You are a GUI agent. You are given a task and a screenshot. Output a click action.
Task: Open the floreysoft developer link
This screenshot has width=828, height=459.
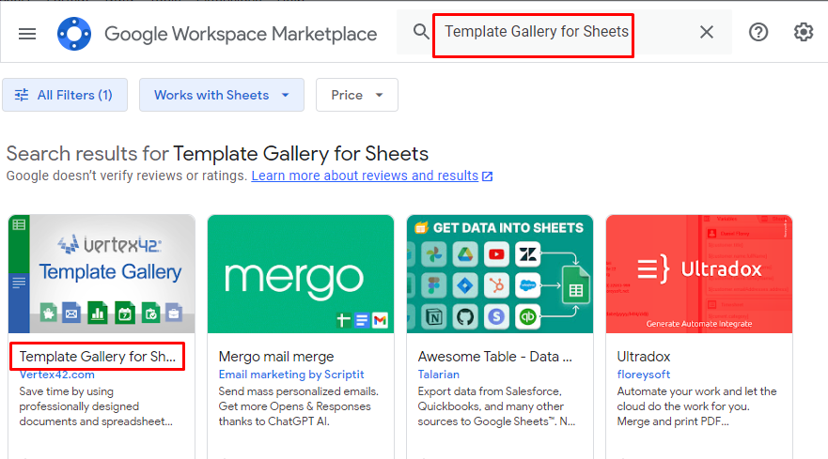tap(644, 375)
